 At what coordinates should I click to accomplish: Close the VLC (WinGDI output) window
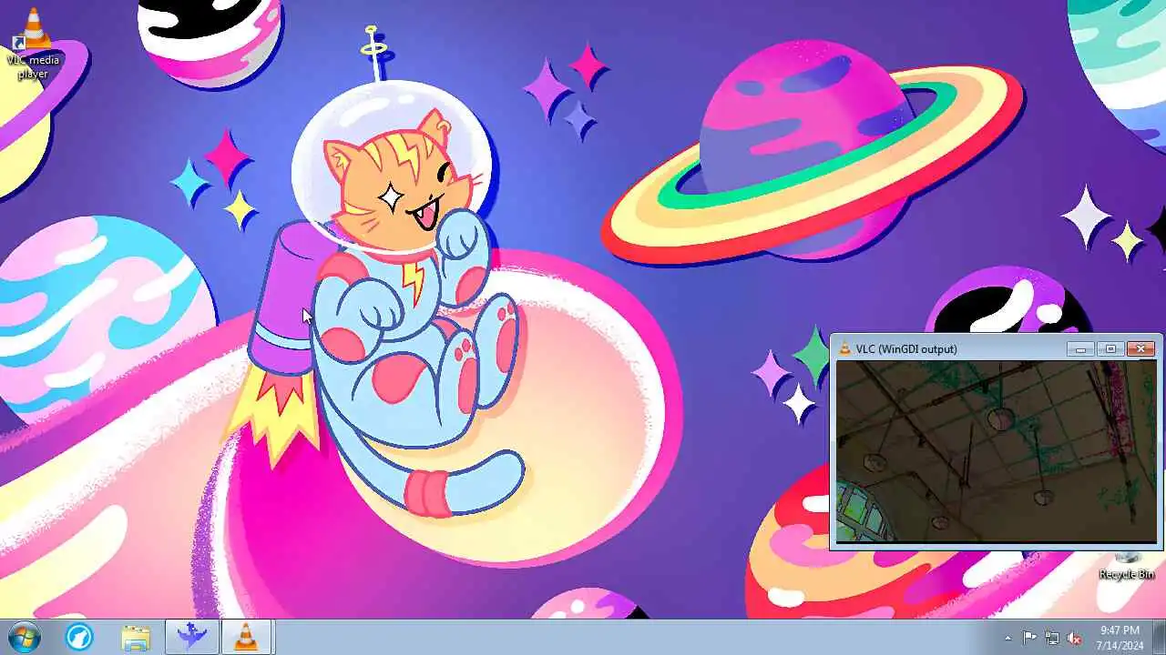(x=1140, y=348)
